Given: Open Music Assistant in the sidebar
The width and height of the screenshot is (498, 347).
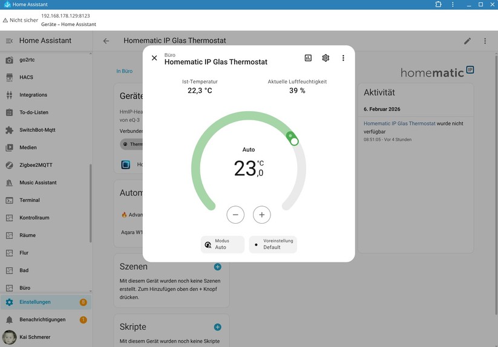Looking at the screenshot, I should pos(46,183).
